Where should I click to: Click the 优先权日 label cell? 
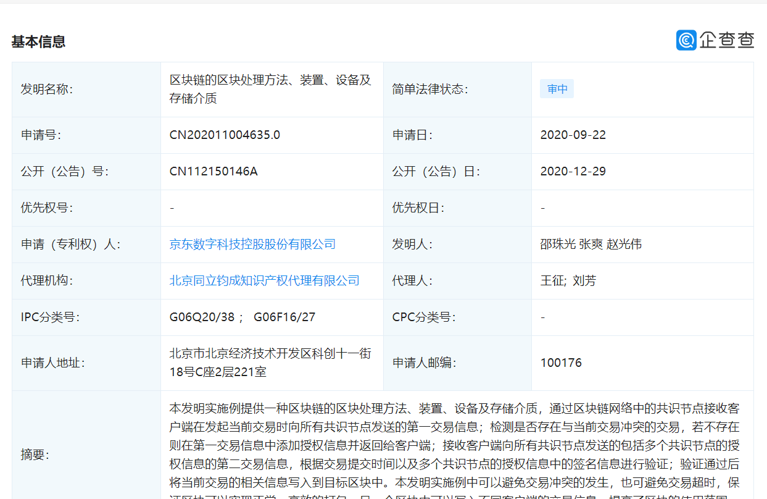point(457,208)
